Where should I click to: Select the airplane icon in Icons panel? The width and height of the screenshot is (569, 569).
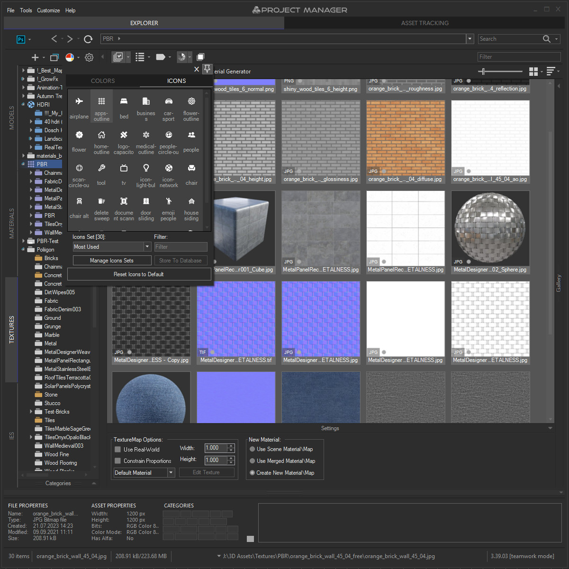point(79,107)
